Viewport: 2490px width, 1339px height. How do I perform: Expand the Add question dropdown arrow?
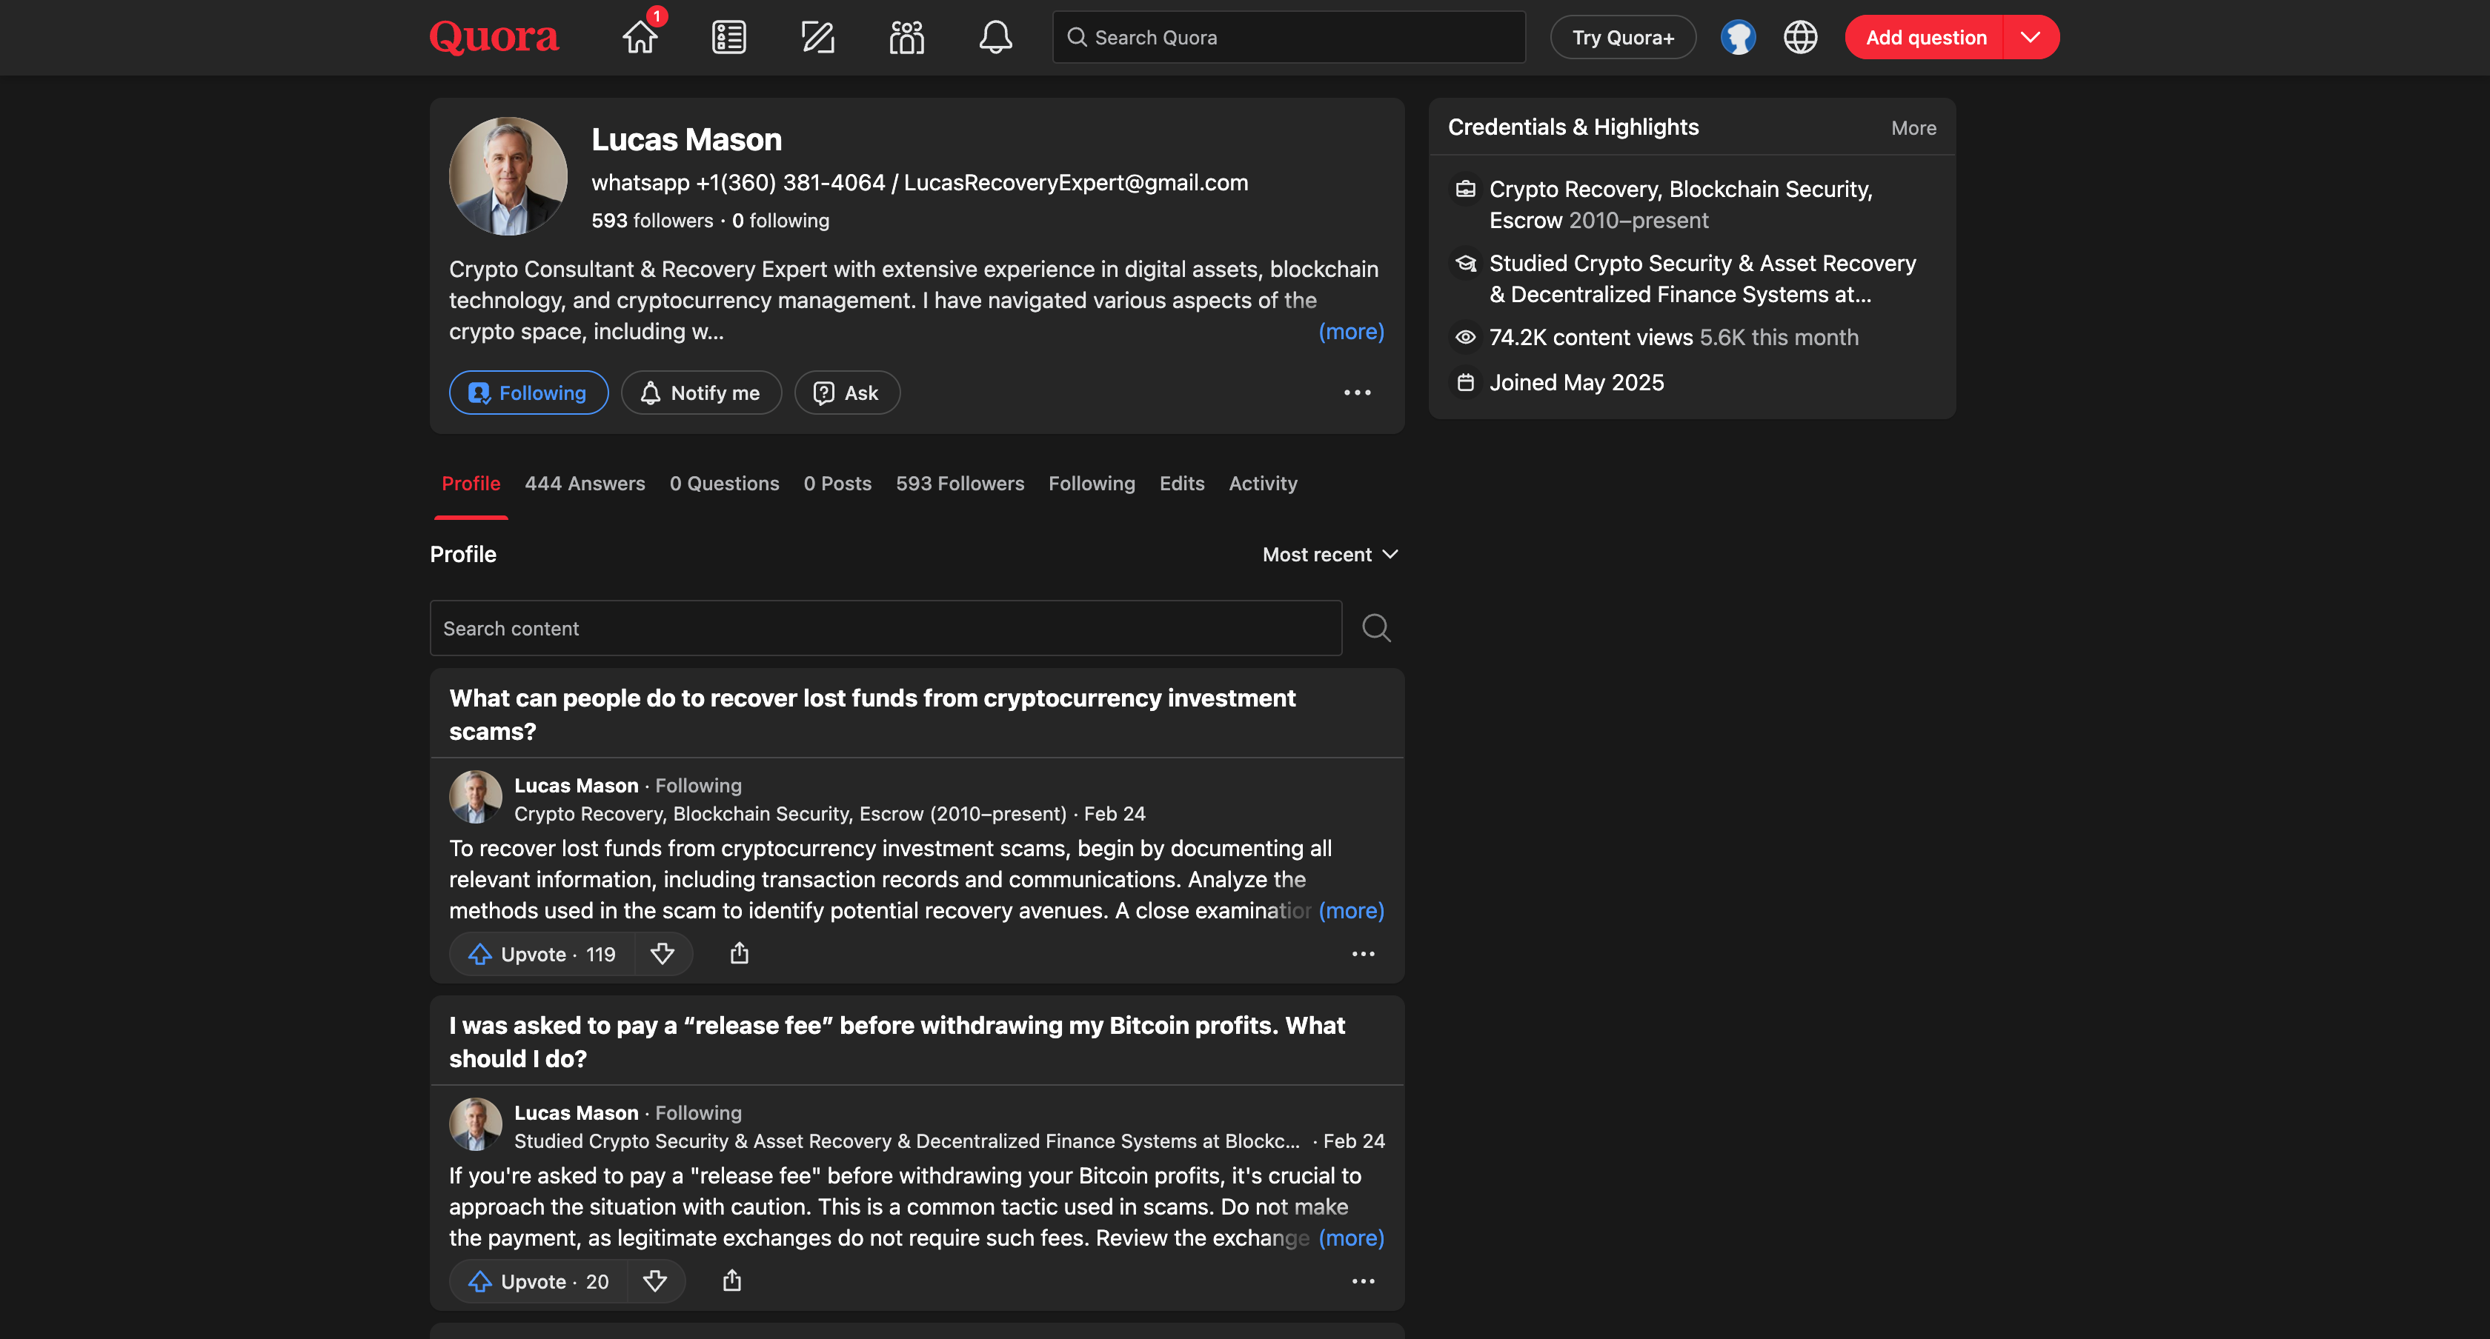[x=2030, y=38]
